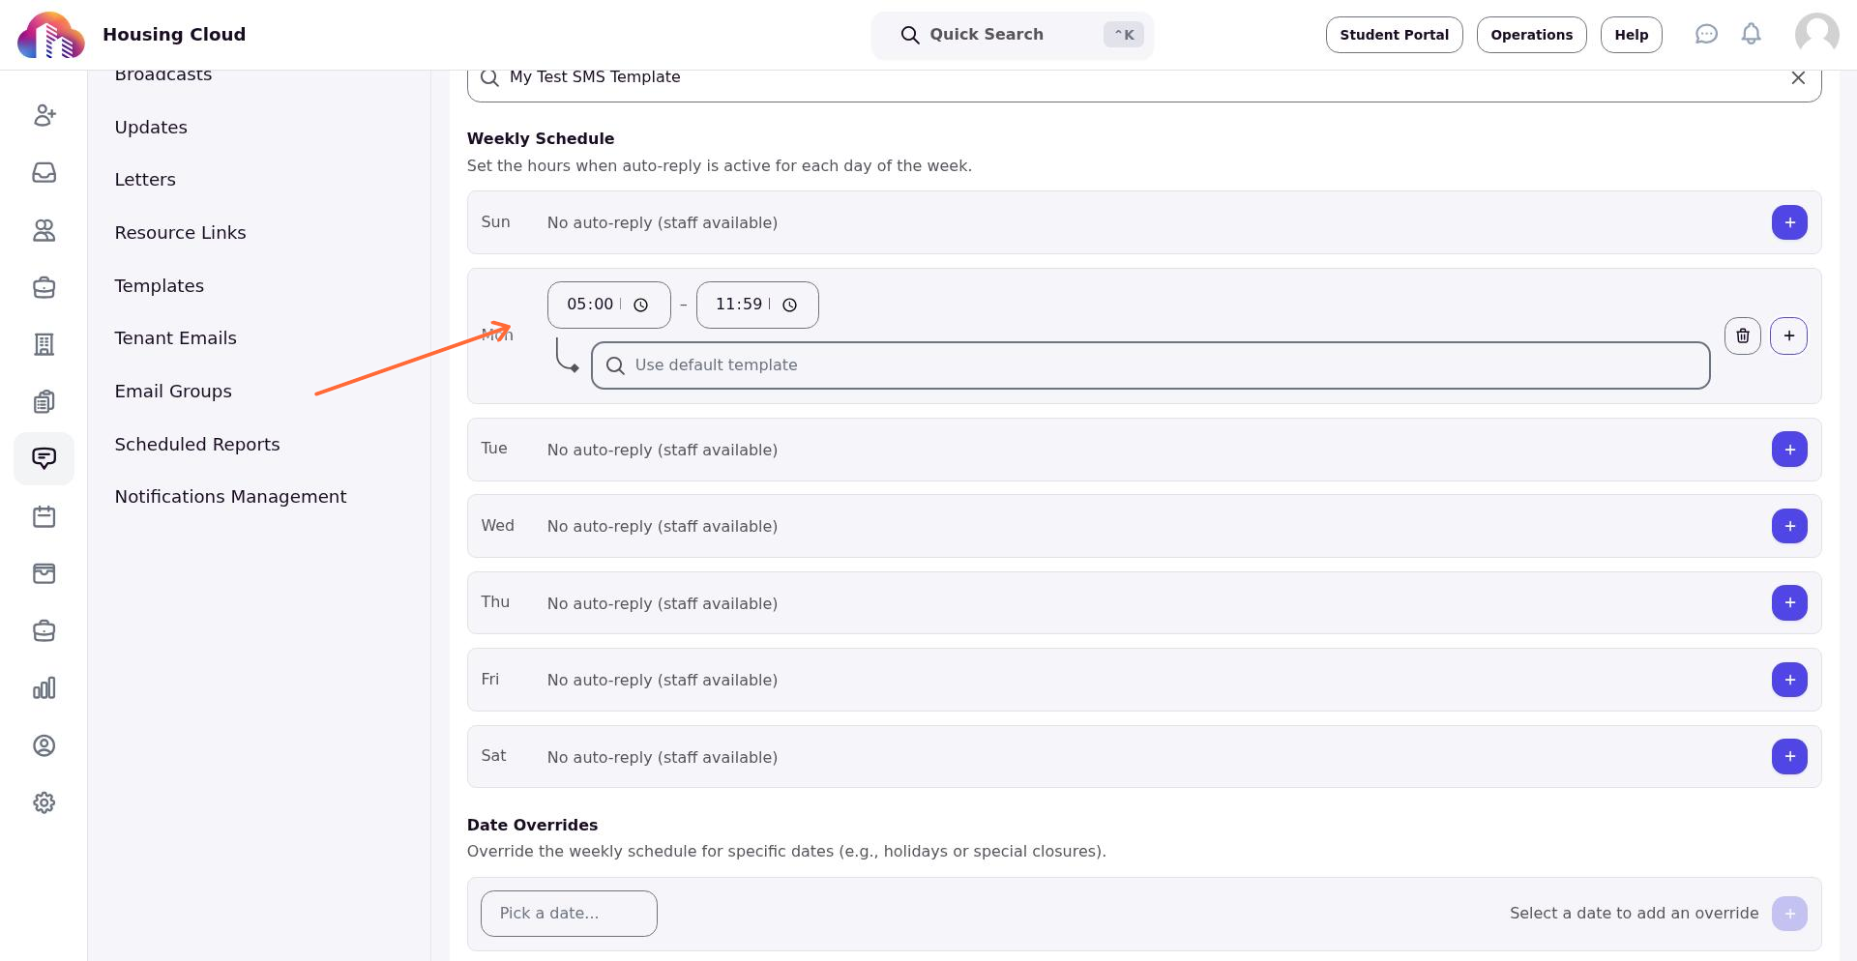Open the settings gear sidebar icon
The width and height of the screenshot is (1857, 961).
44,802
